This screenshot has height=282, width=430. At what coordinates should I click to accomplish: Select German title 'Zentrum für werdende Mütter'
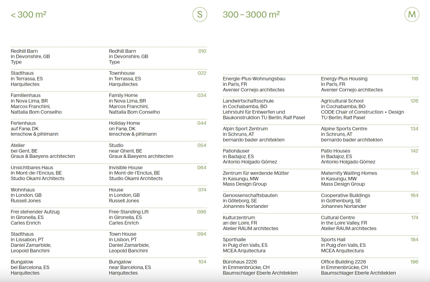click(x=255, y=173)
